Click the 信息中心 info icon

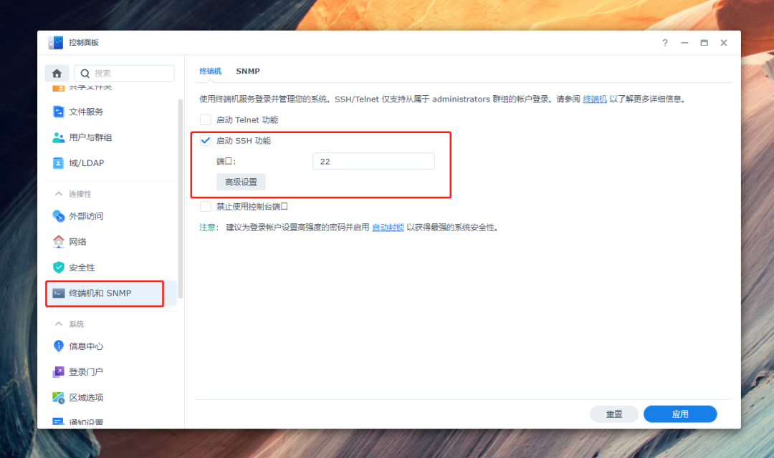(x=58, y=346)
